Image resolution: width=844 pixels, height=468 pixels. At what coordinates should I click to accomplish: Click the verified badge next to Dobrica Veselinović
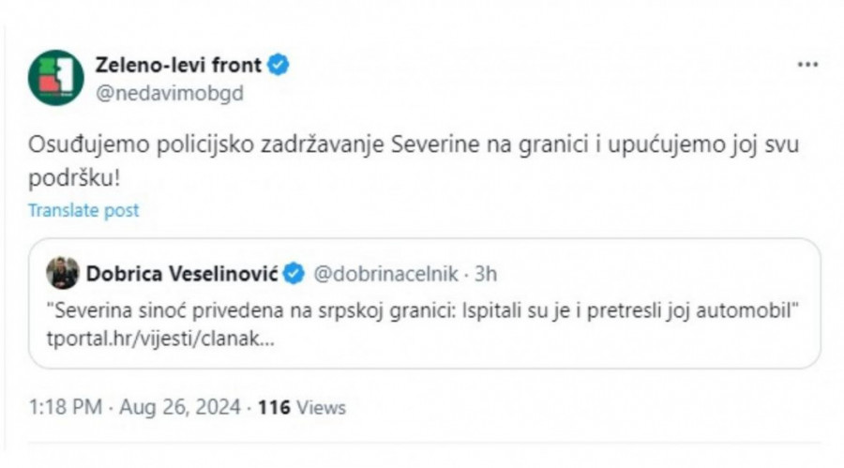(x=294, y=274)
